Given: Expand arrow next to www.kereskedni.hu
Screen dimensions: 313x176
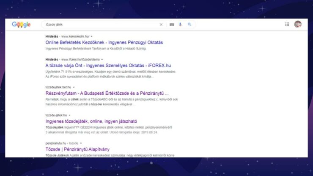Looking at the screenshot, I should click(x=92, y=36).
